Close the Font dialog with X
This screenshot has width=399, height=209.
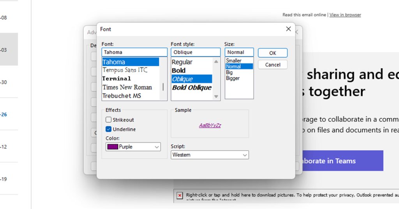(x=288, y=29)
